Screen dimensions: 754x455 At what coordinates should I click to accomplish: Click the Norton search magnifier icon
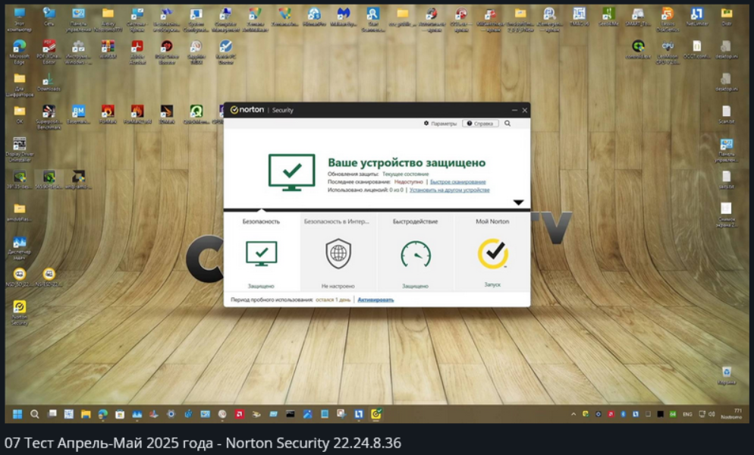click(507, 124)
